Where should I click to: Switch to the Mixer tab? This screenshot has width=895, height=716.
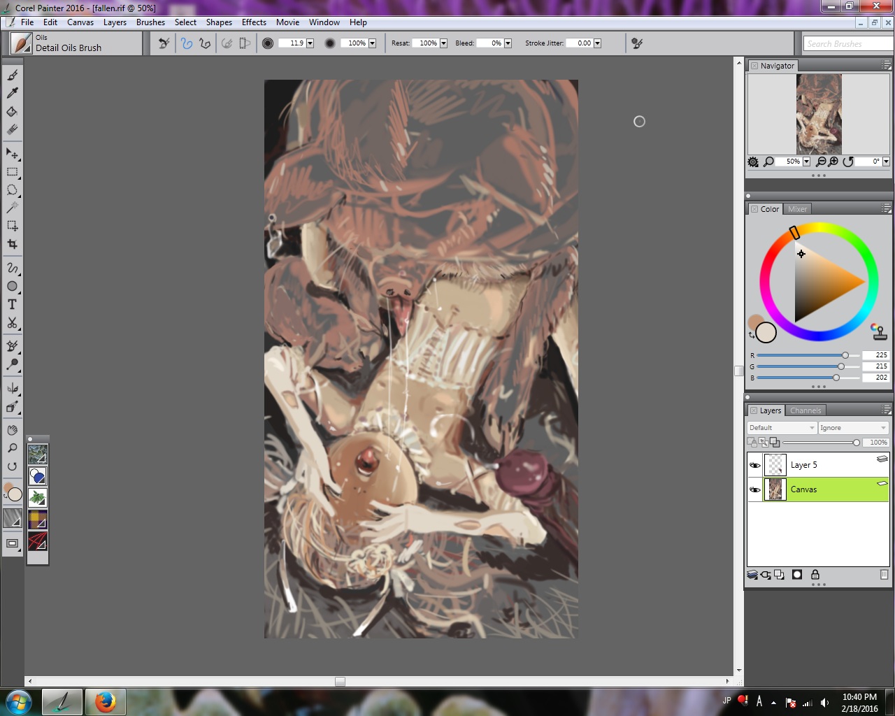click(x=797, y=209)
